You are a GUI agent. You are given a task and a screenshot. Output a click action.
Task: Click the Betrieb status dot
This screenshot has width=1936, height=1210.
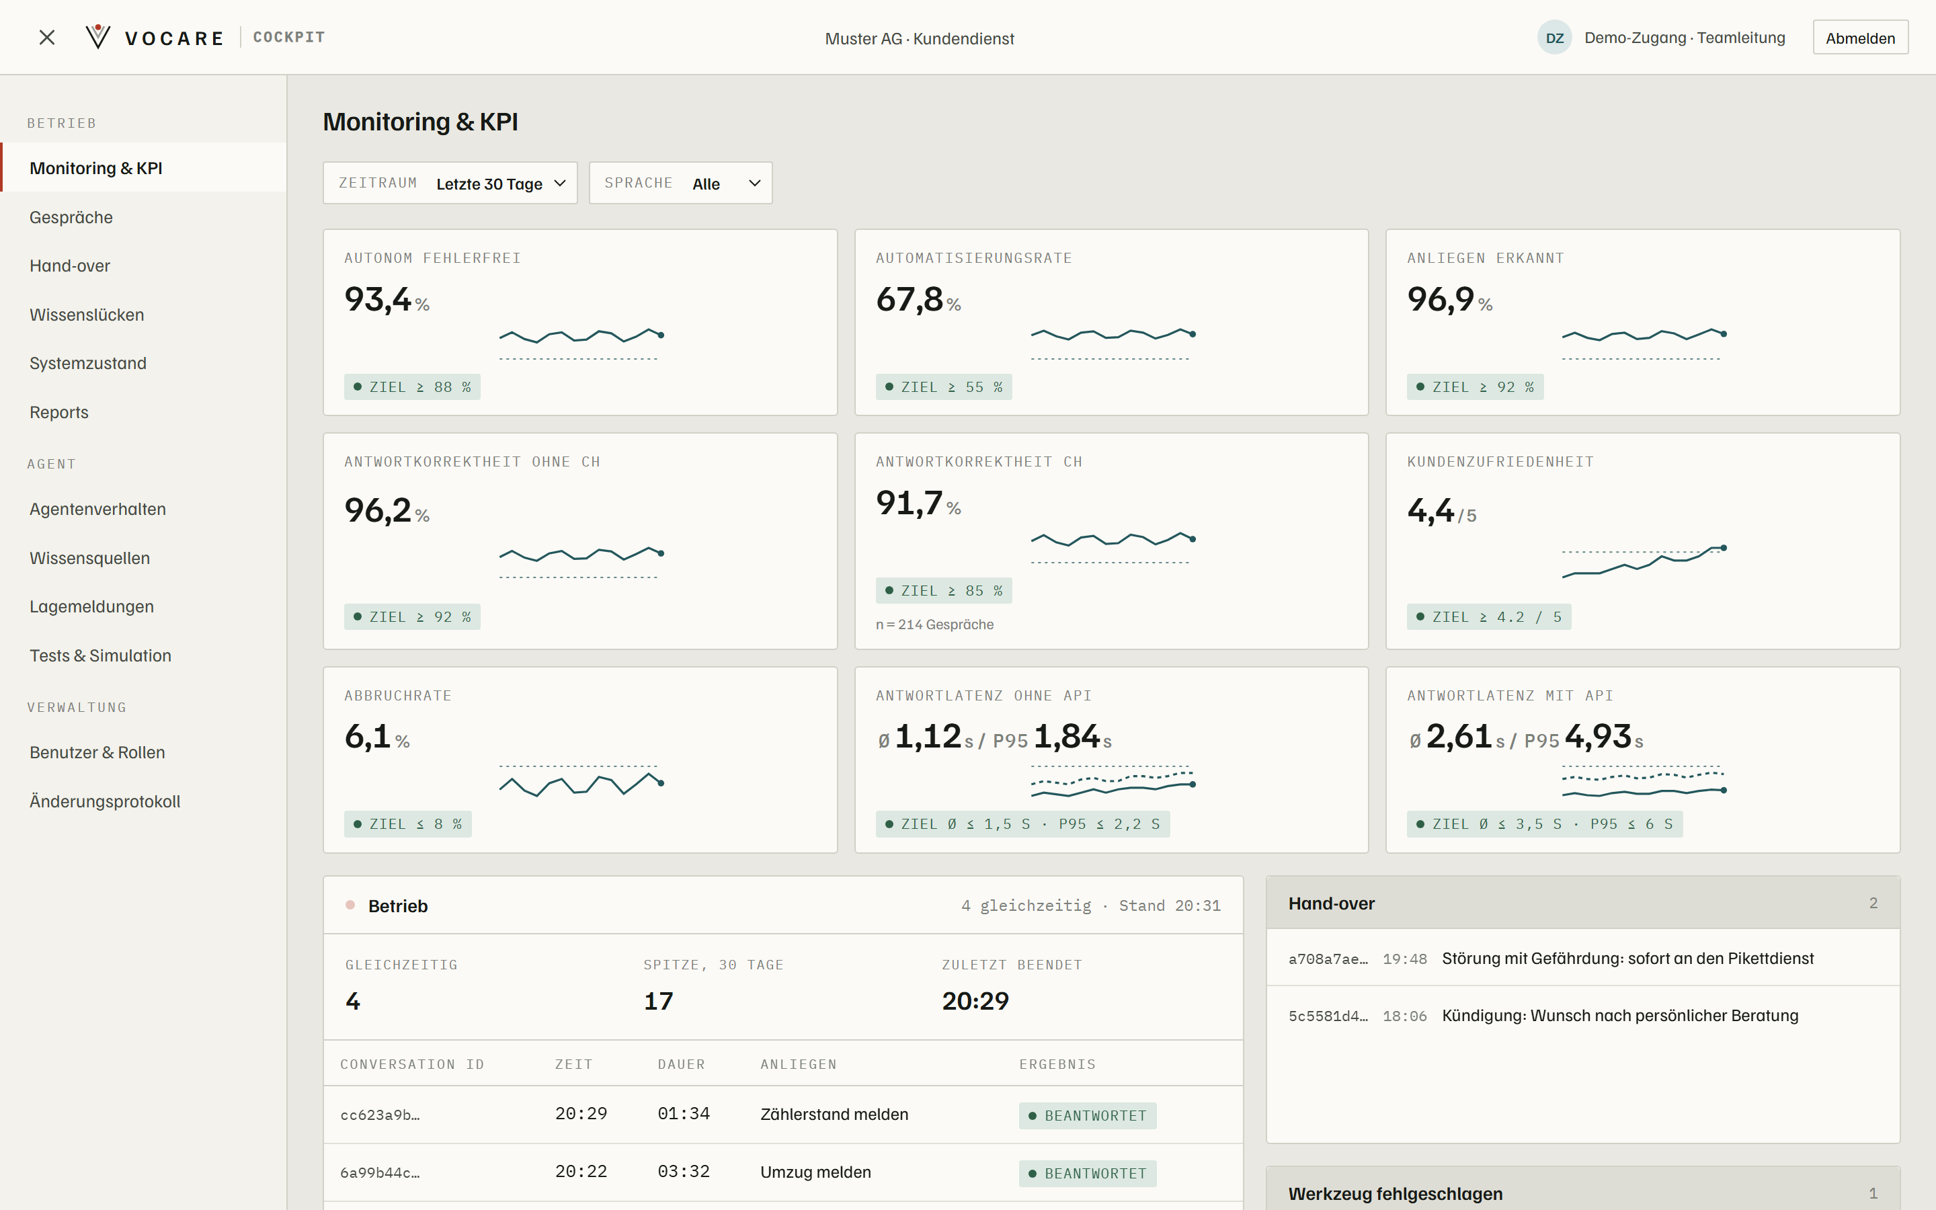[350, 905]
